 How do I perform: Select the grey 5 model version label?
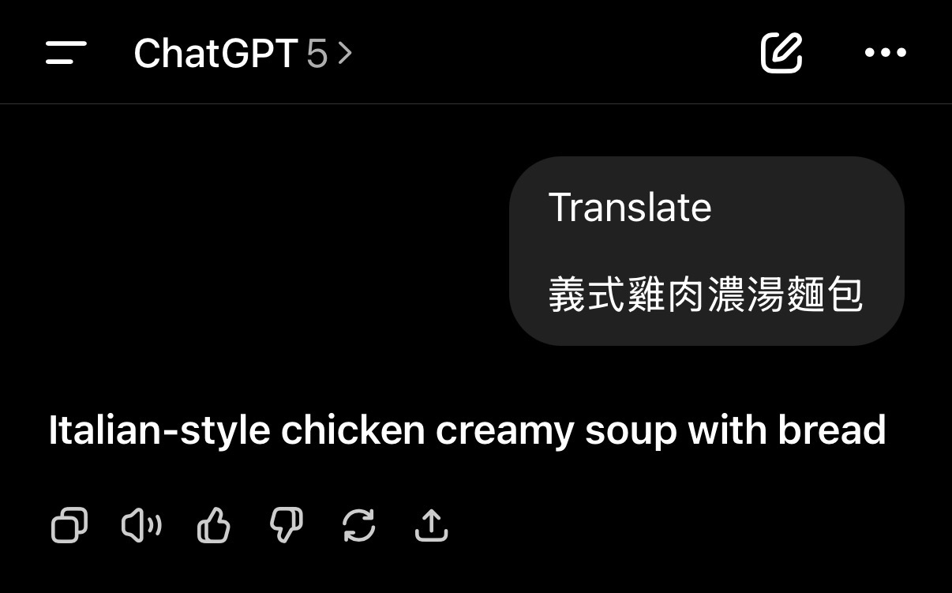pos(317,54)
